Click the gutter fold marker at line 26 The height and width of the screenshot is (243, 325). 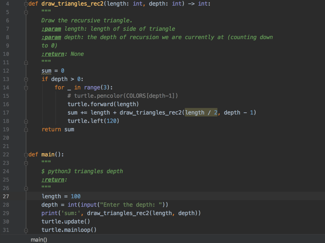pyautogui.click(x=26, y=188)
